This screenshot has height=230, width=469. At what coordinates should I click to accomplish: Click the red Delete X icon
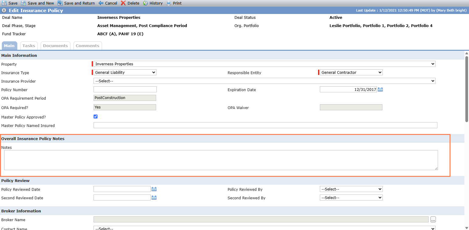coord(123,3)
